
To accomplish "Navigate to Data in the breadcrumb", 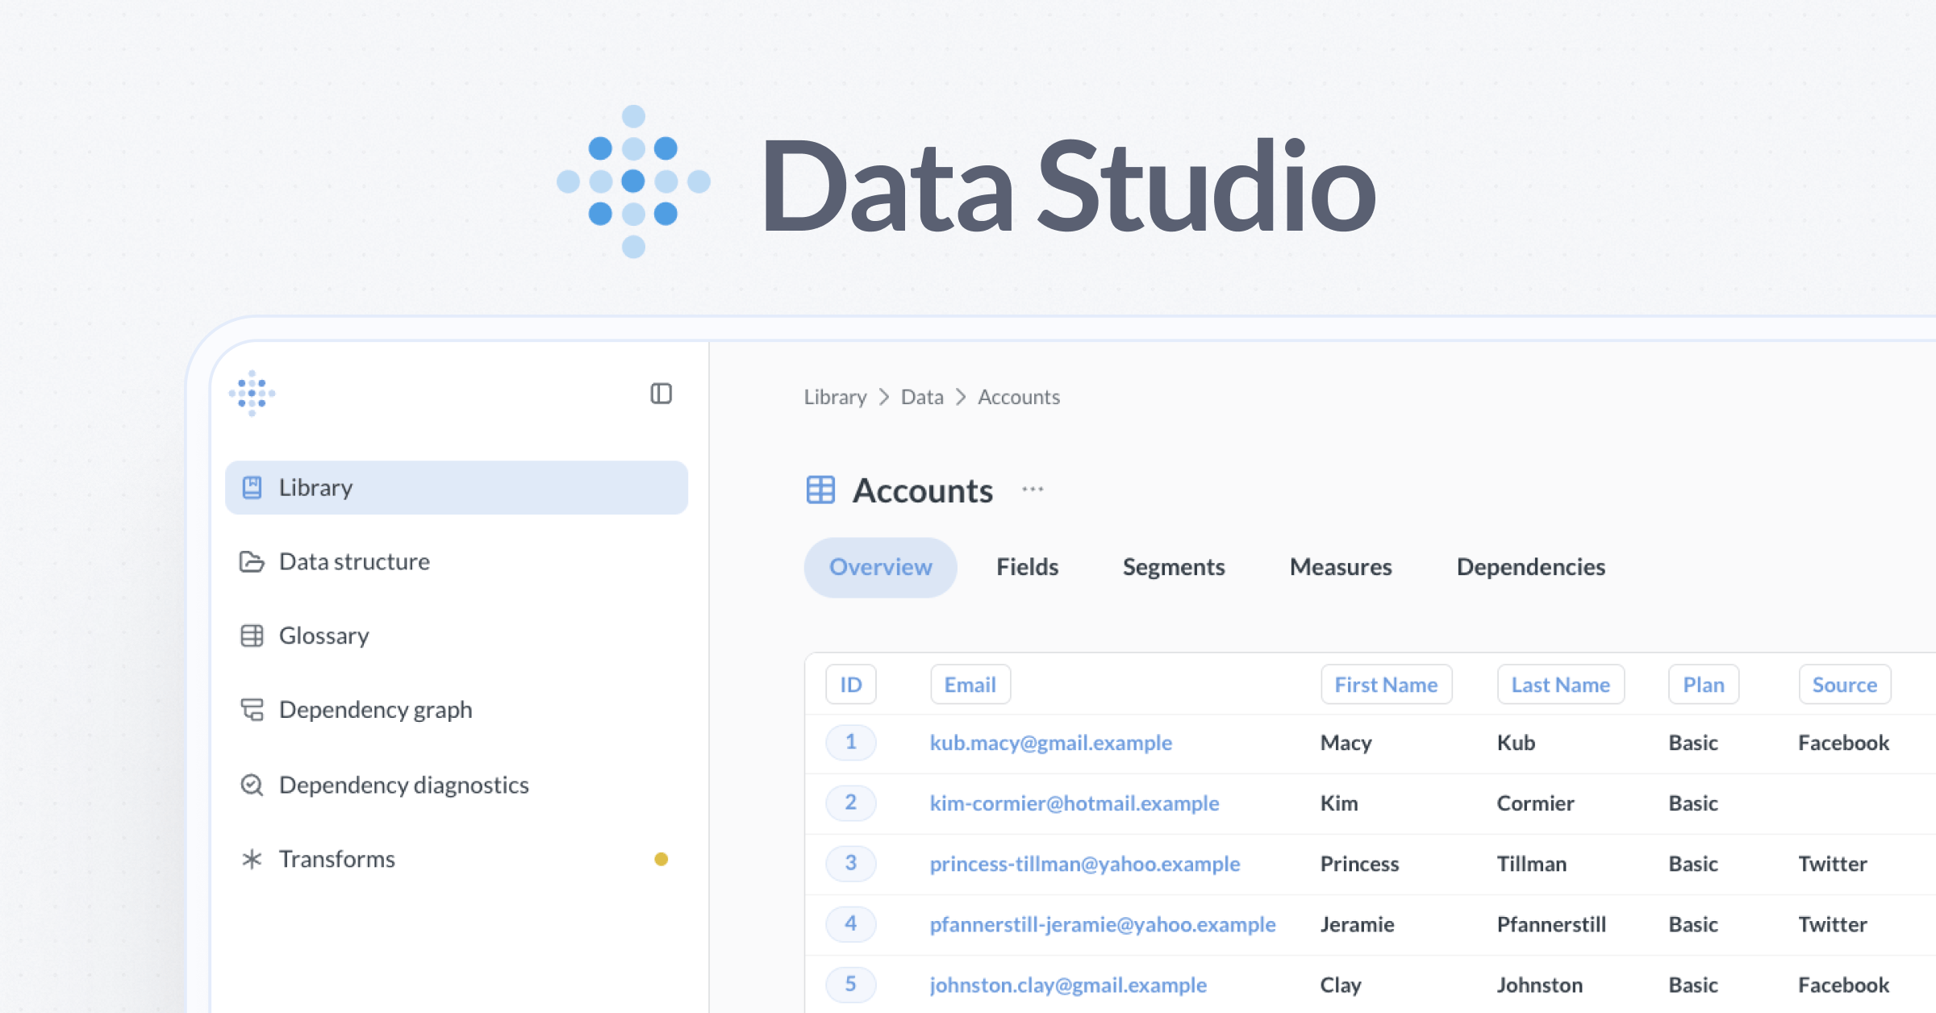I will point(921,397).
